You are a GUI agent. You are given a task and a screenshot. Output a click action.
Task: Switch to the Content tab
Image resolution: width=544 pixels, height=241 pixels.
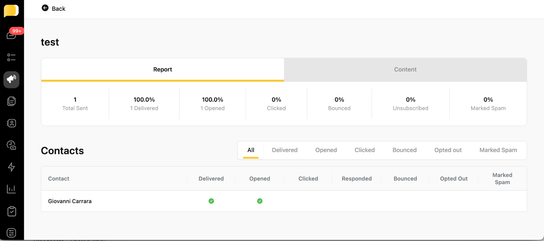pyautogui.click(x=405, y=69)
